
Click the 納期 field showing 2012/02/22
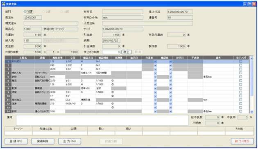click(x=111, y=40)
